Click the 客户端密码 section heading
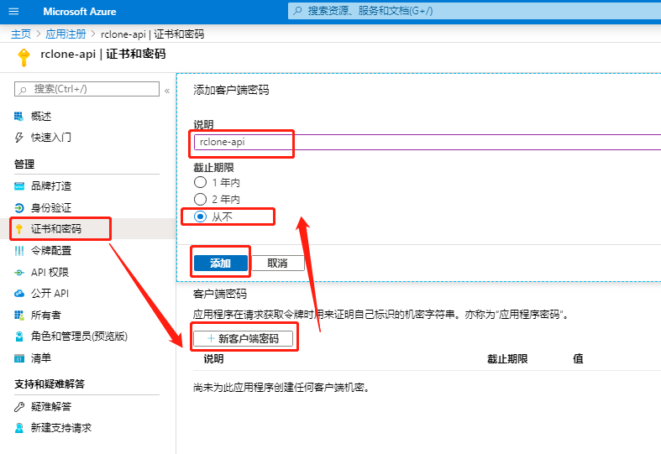 pos(220,294)
